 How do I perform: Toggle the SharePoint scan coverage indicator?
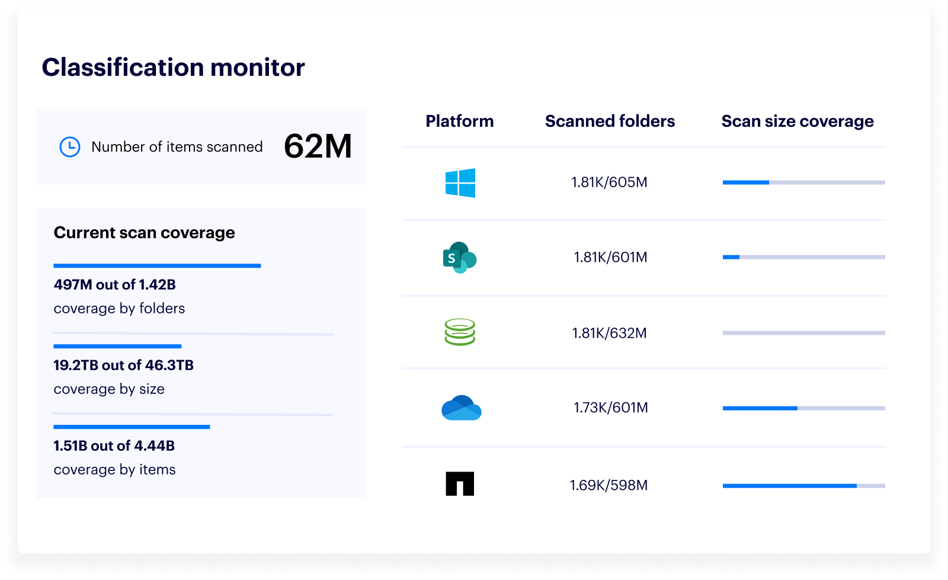[x=803, y=257]
